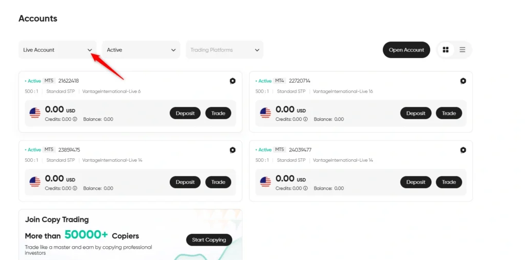
Task: Select the MT4 tag on account 22720714
Action: point(279,81)
